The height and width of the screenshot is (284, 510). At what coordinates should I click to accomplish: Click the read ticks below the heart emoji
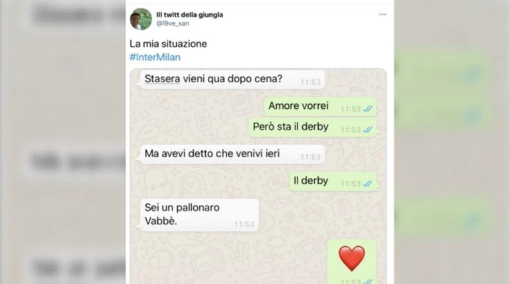367,281
